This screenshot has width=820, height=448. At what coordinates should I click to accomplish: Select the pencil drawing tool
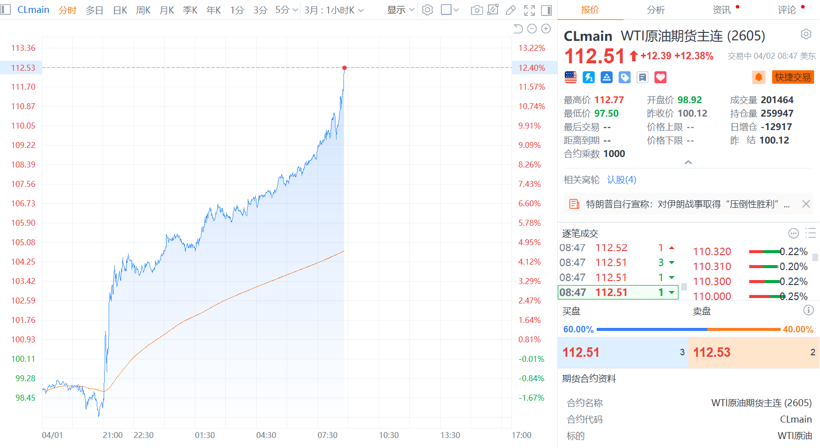click(x=511, y=10)
